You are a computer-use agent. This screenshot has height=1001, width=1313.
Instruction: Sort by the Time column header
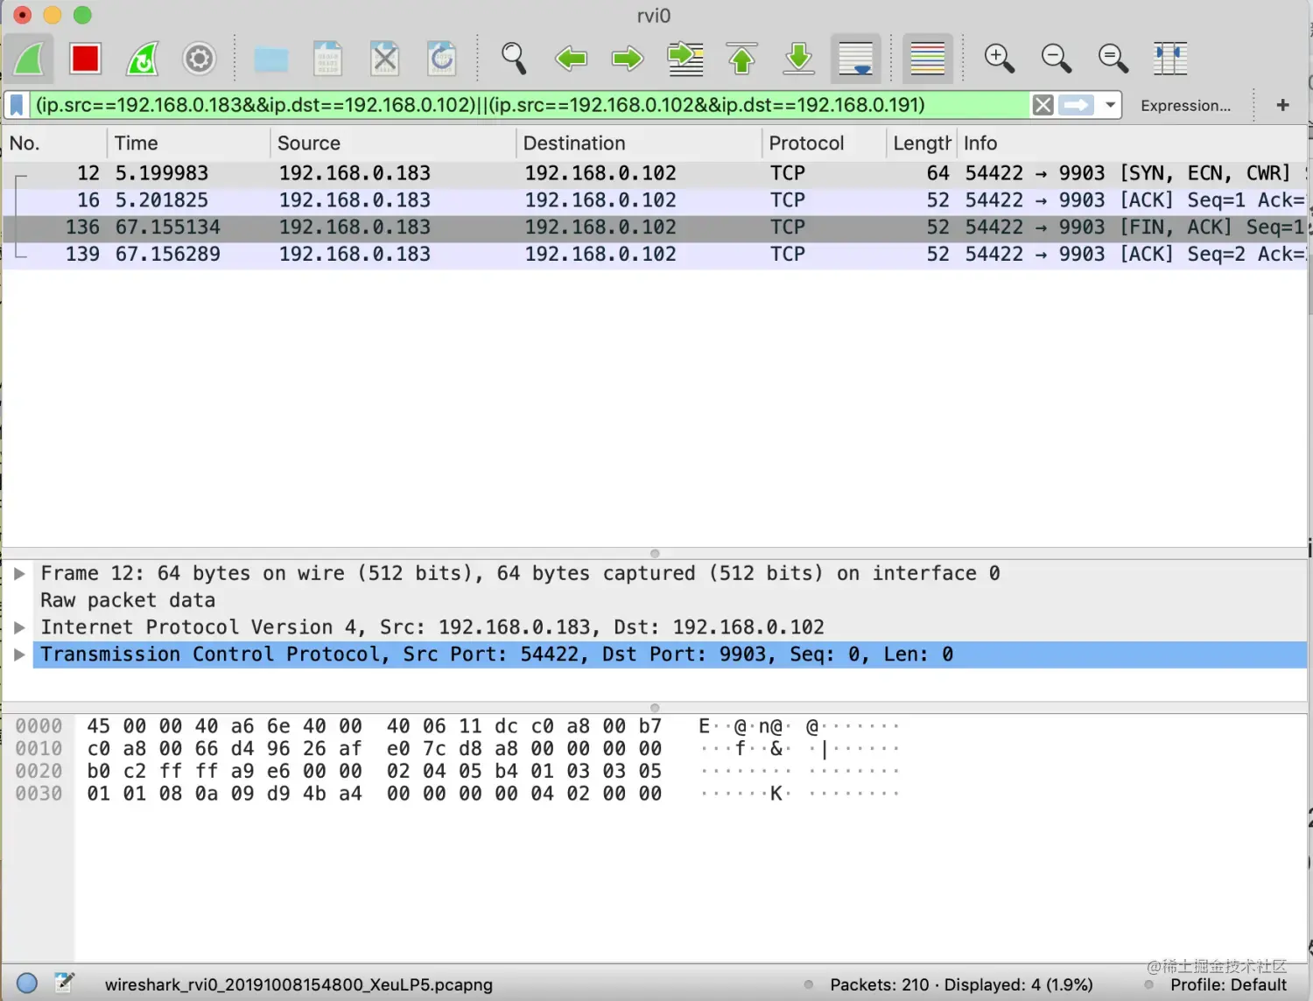[x=188, y=143]
